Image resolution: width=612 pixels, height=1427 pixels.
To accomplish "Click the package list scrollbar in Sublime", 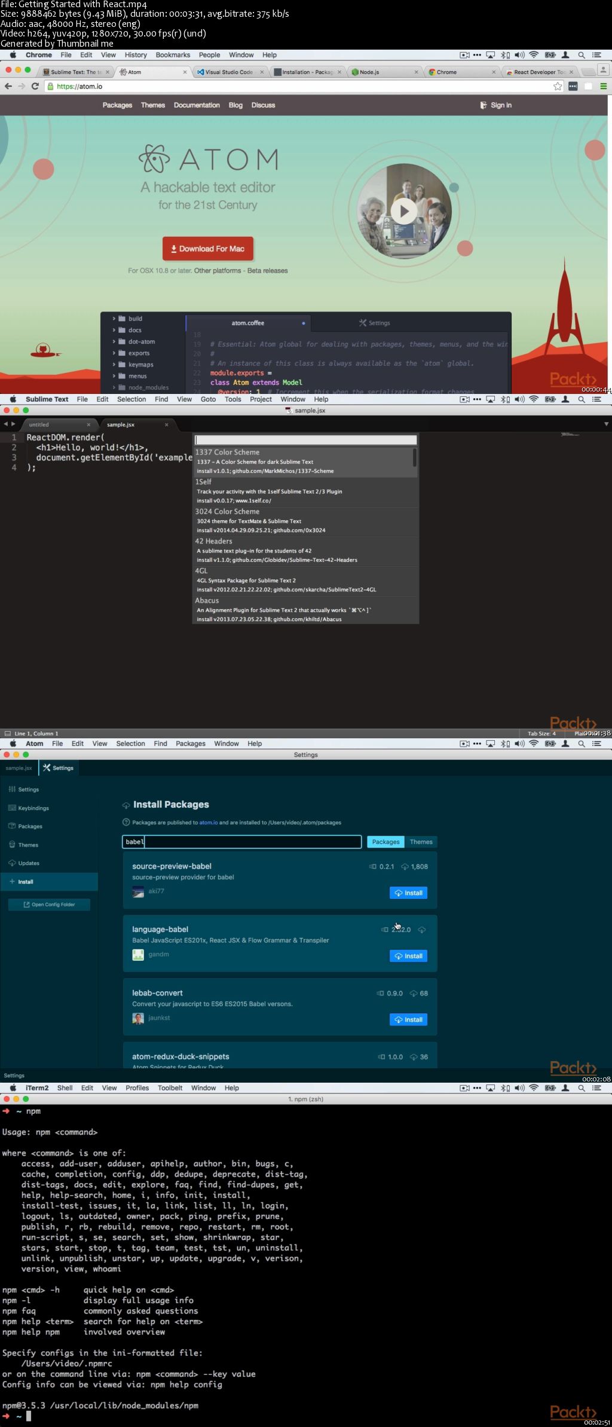I will [415, 457].
